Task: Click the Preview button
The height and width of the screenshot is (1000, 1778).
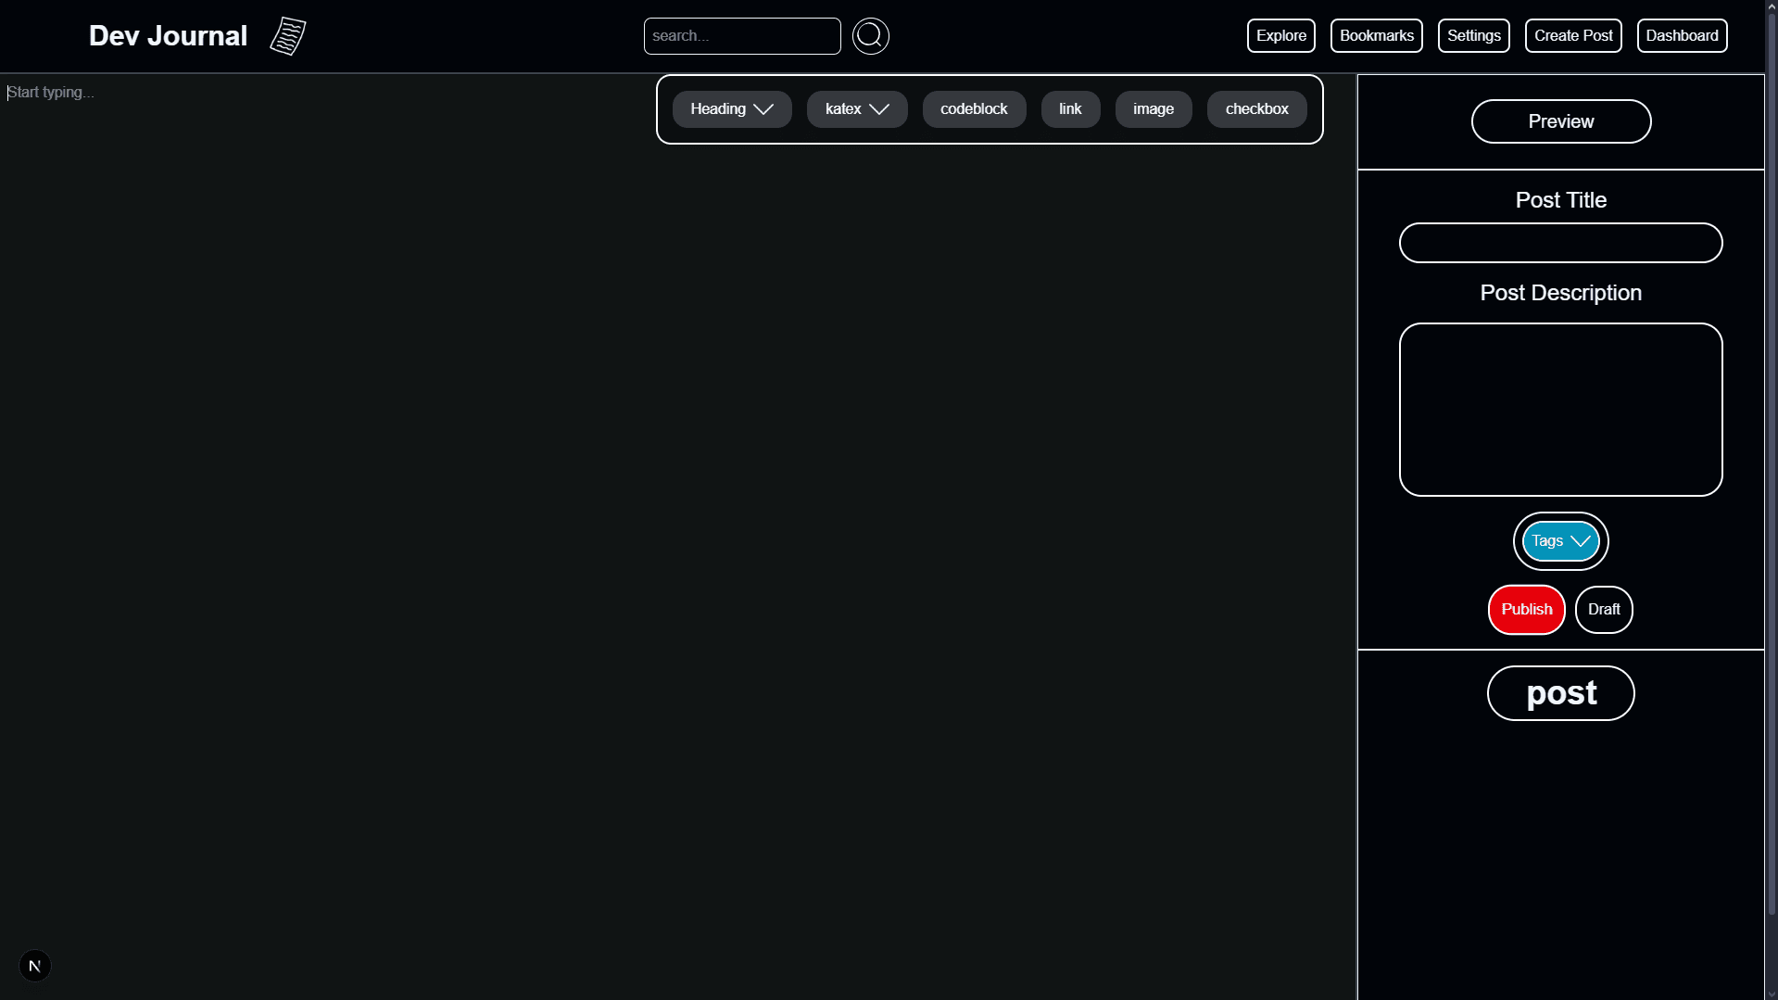Action: pyautogui.click(x=1560, y=121)
